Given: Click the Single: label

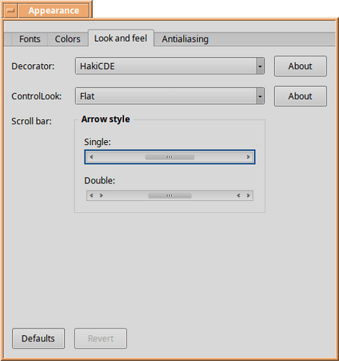Looking at the screenshot, I should pos(97,142).
